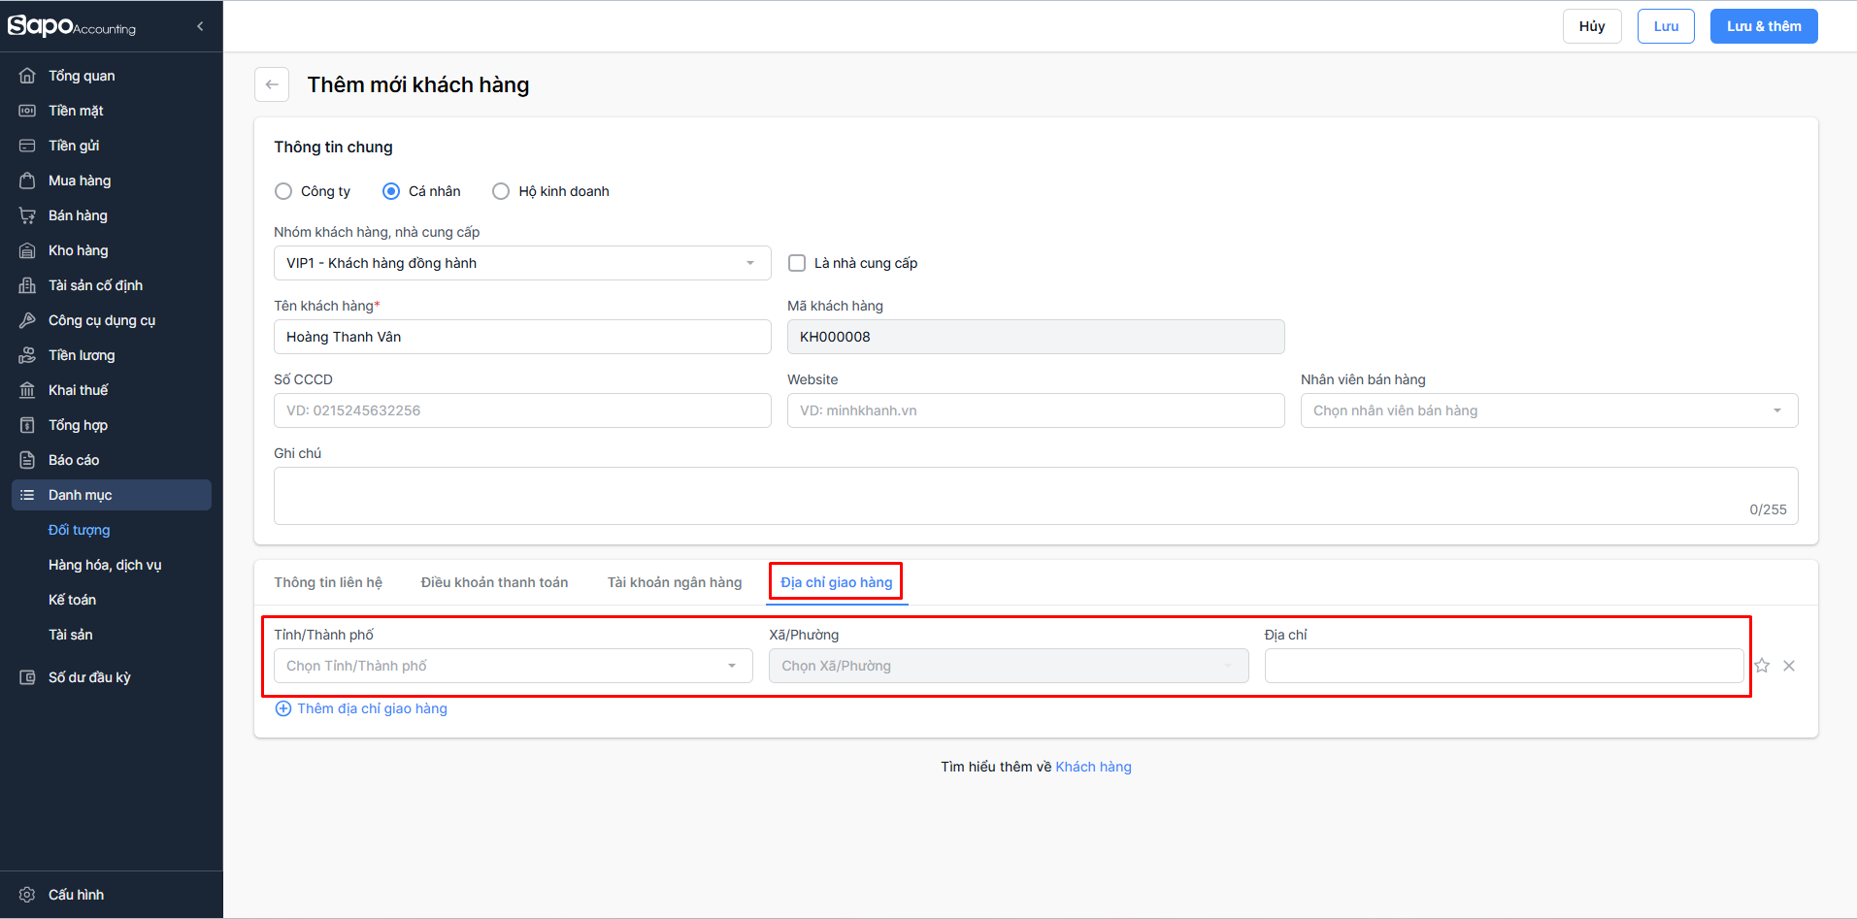Open Bán hàng via the cart icon
Viewport: 1857px width, 919px height.
(27, 215)
